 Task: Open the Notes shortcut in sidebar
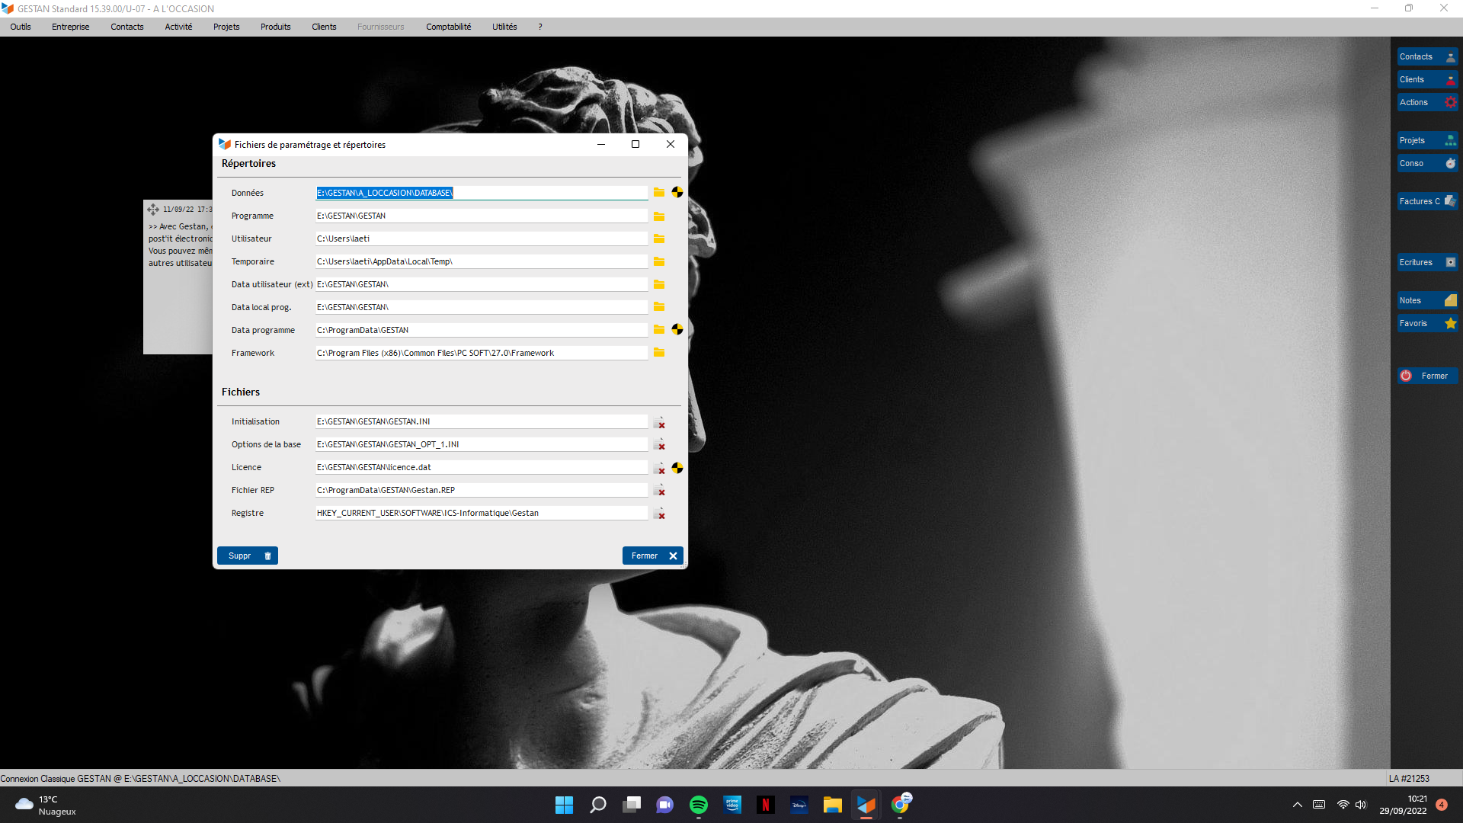tap(1427, 300)
